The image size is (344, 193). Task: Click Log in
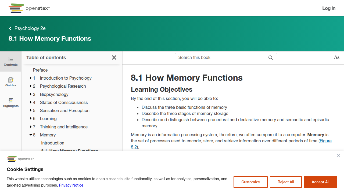(x=329, y=8)
